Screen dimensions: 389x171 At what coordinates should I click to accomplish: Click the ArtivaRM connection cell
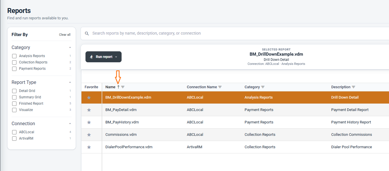[194, 147]
